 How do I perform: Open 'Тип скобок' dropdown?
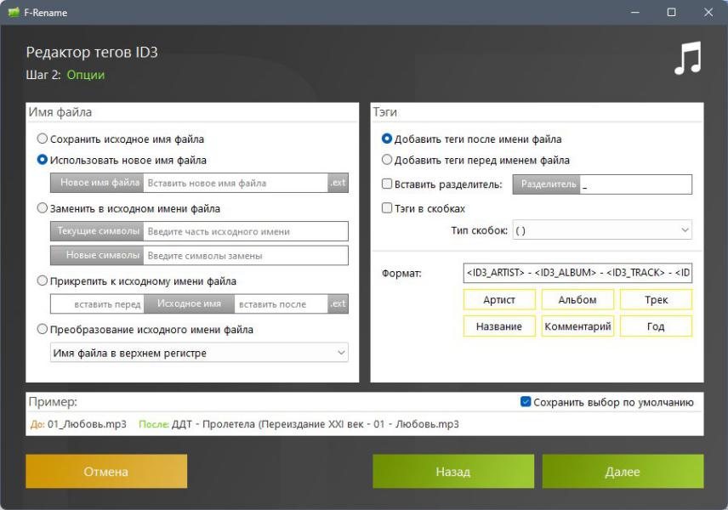[602, 230]
